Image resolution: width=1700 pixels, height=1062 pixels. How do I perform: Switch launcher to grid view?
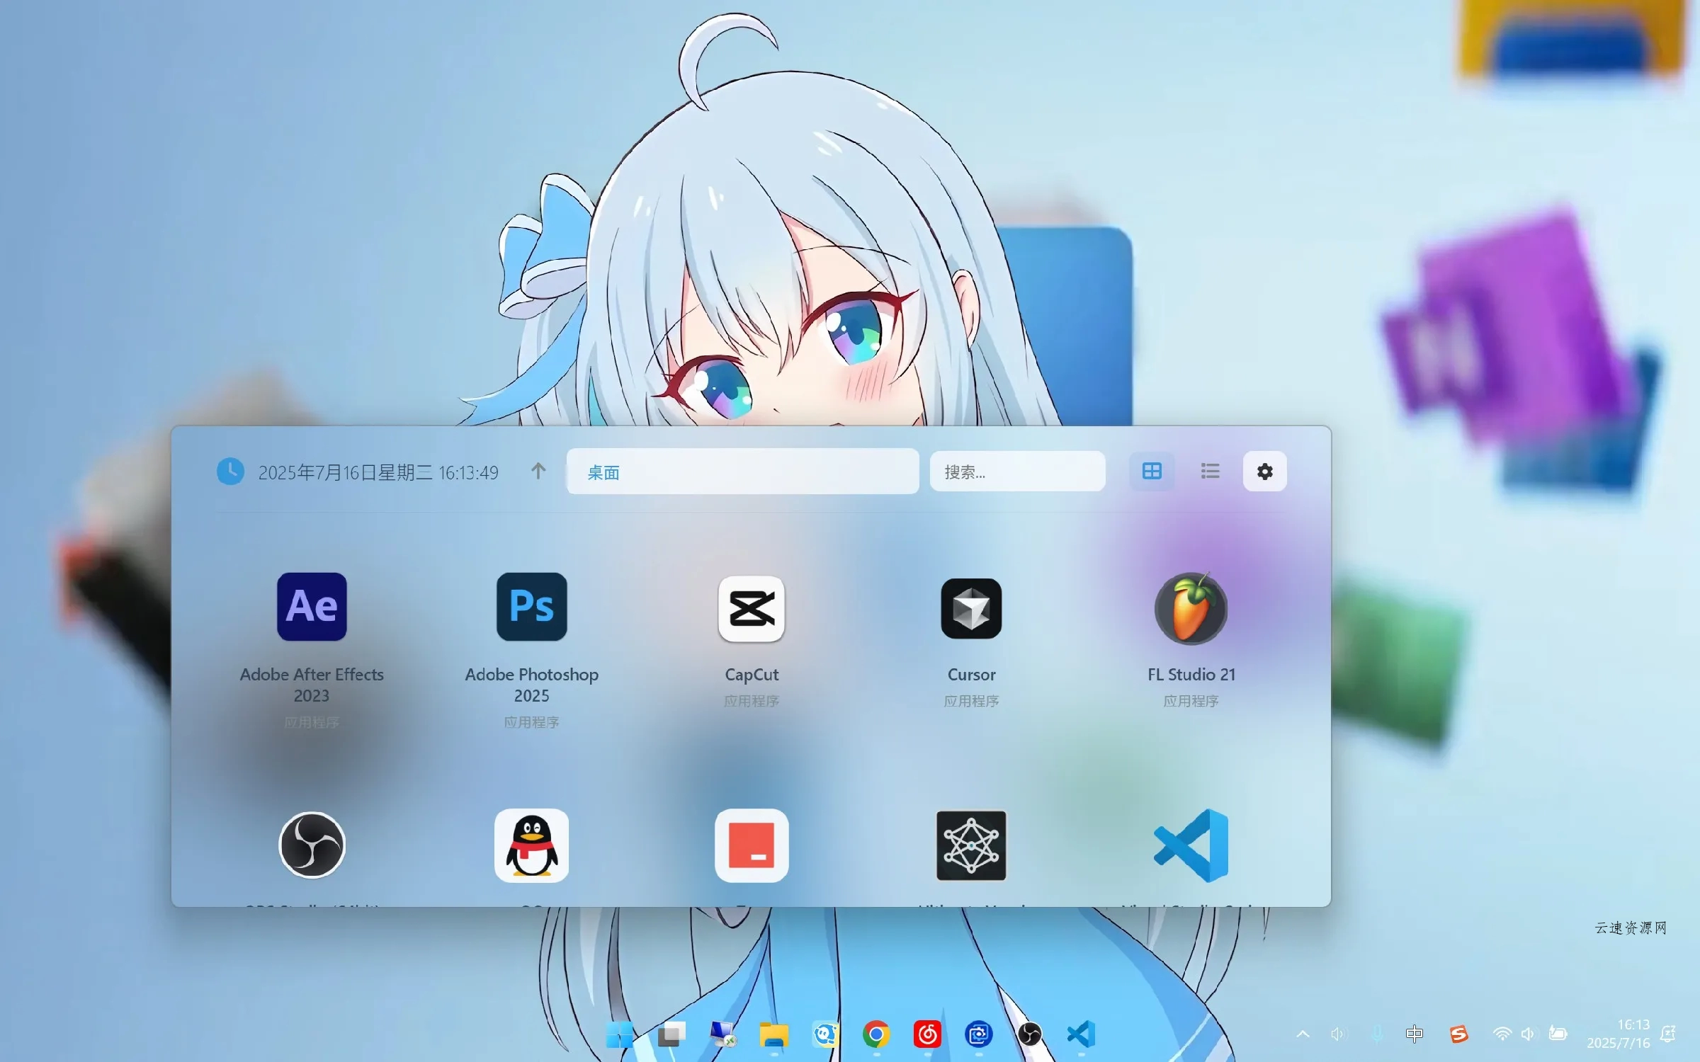click(1152, 472)
